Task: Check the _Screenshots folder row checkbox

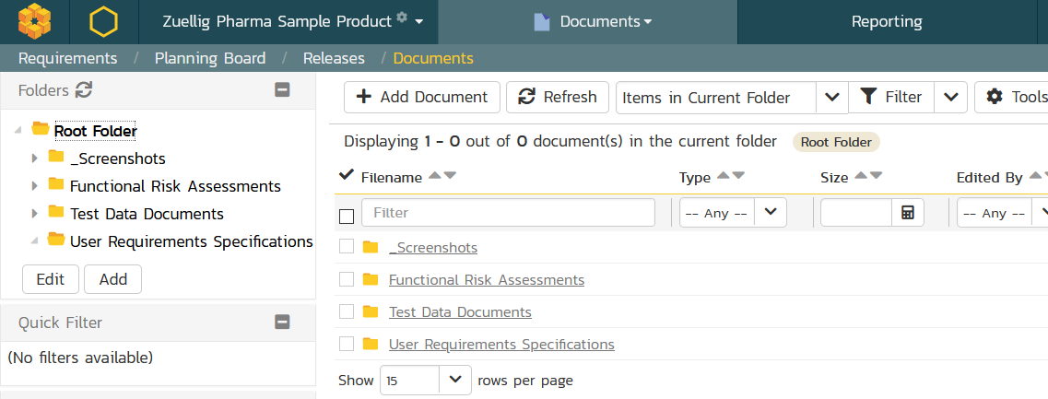Action: point(347,247)
